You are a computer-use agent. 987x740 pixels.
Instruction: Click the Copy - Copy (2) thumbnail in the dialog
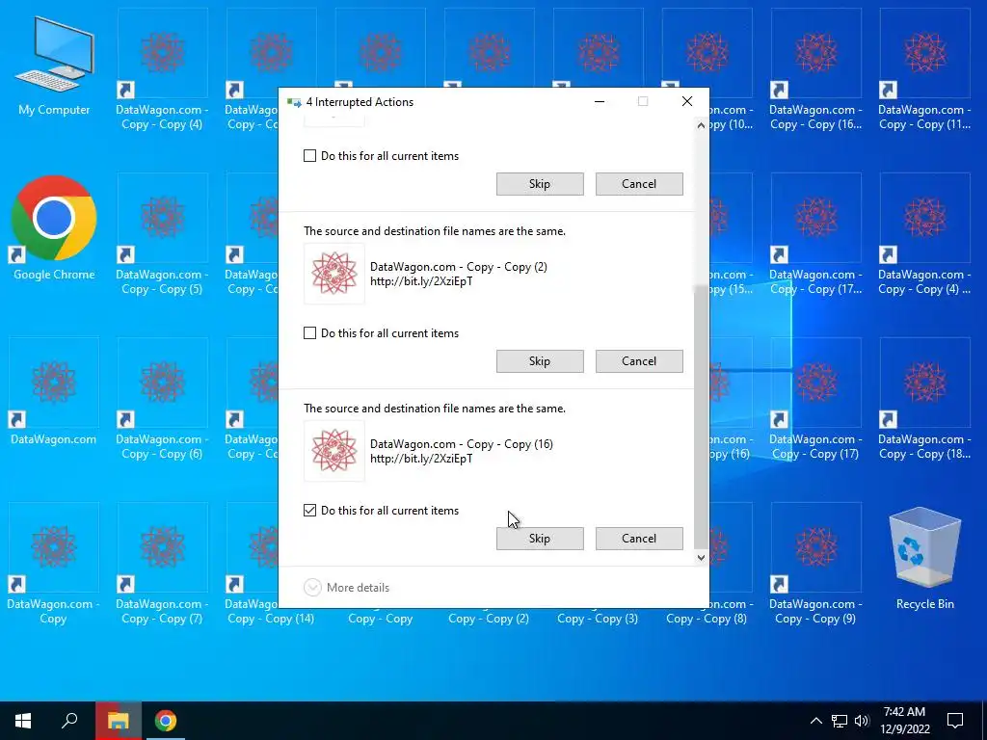coord(334,274)
